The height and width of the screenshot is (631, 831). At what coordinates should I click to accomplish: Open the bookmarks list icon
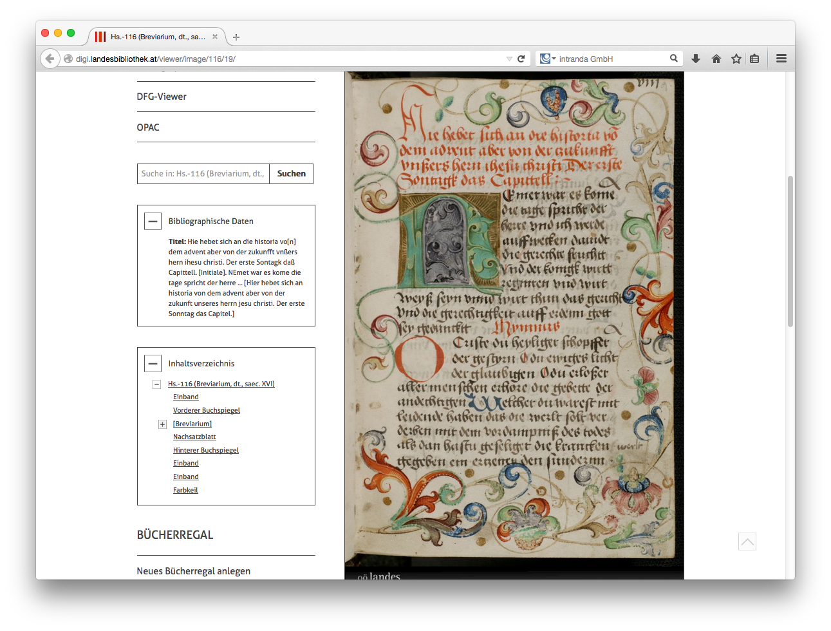tap(754, 59)
